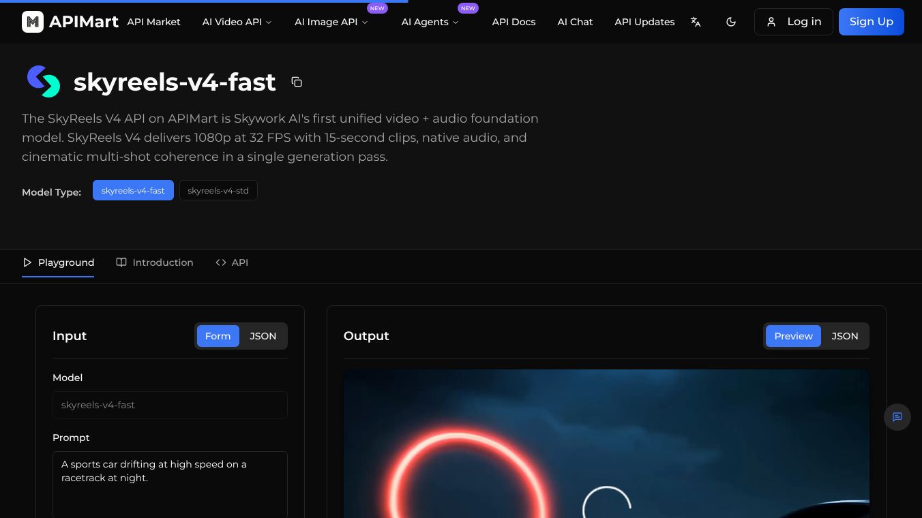Click the Playground play icon

coord(28,262)
